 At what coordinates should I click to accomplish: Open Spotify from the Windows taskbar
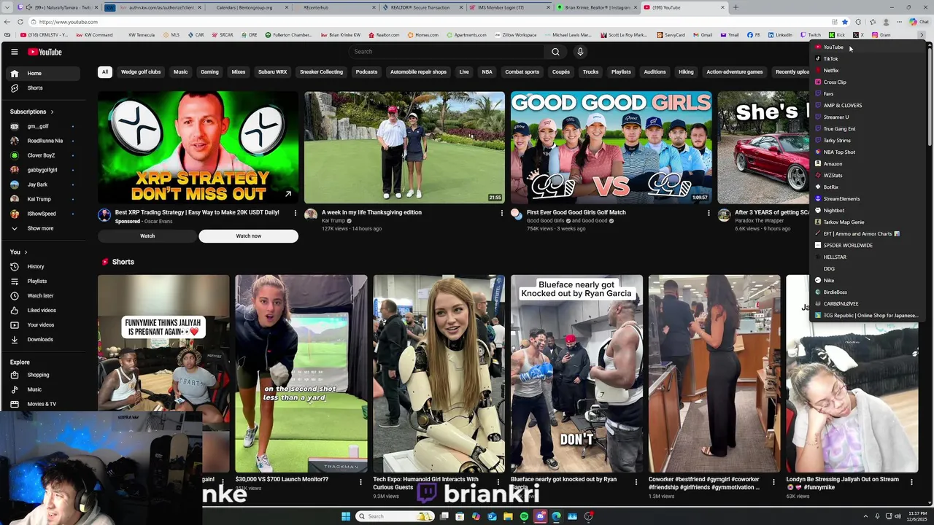tap(524, 516)
